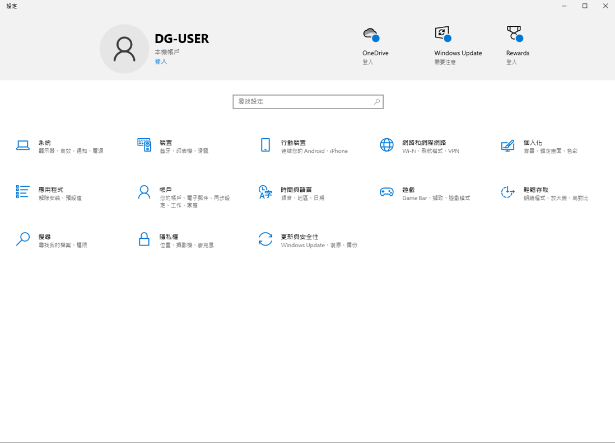This screenshot has width=615, height=443.
Task: Click the magnifier button in search box
Action: (x=376, y=102)
